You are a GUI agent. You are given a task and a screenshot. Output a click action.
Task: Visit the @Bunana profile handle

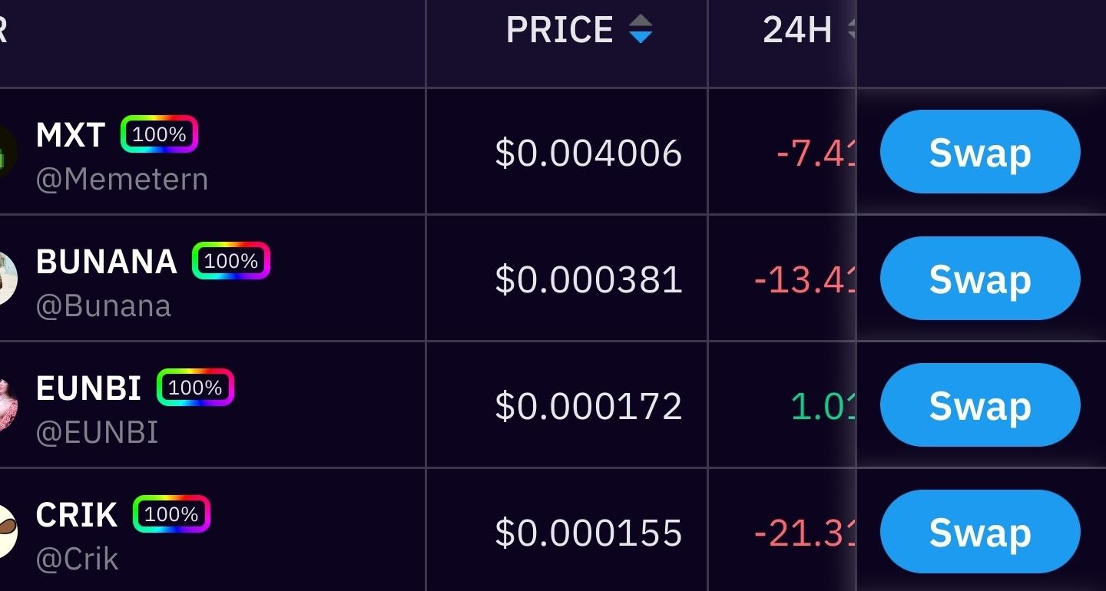(x=104, y=306)
